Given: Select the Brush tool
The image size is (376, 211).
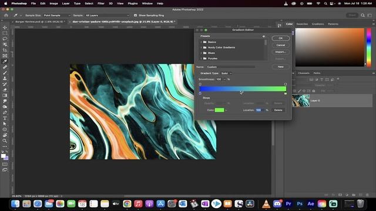Looking at the screenshot, I should tap(5, 73).
